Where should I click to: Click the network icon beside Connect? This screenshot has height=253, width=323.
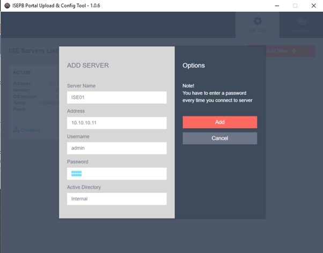pyautogui.click(x=16, y=130)
